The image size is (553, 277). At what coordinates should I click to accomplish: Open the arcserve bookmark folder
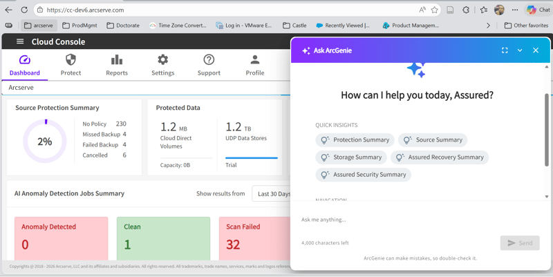(39, 26)
